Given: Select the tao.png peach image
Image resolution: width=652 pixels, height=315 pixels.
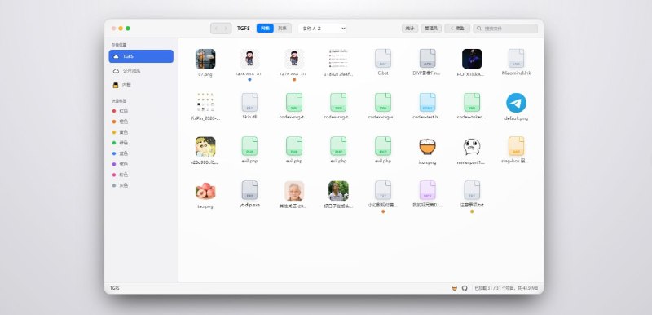Looking at the screenshot, I should point(205,191).
